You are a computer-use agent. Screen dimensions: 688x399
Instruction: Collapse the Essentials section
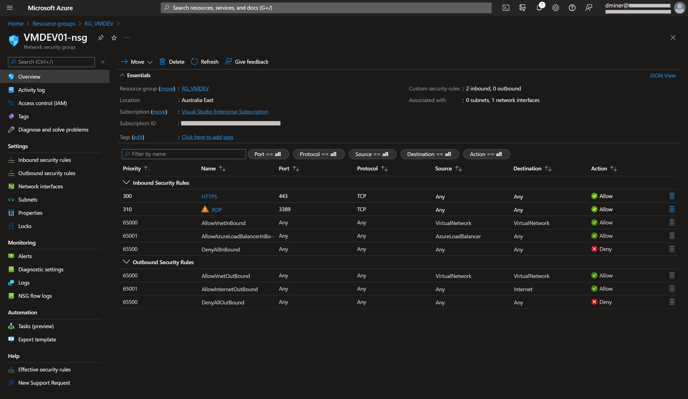122,75
